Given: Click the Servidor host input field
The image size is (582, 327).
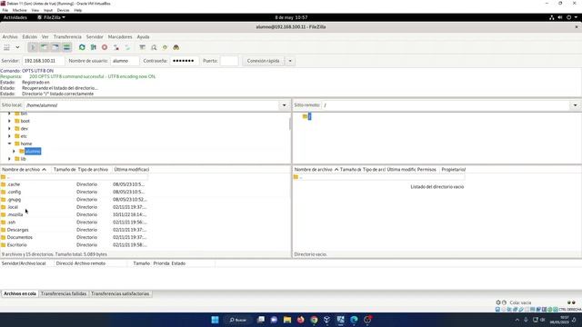Looking at the screenshot, I should (43, 61).
